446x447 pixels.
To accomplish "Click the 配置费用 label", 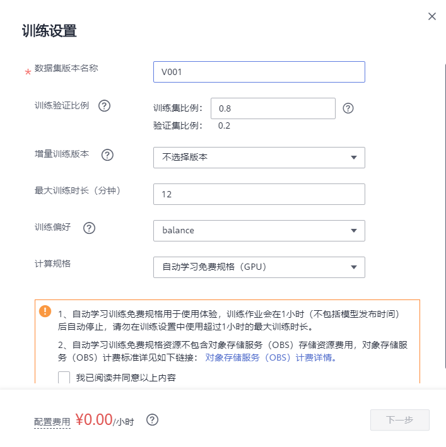I will (x=52, y=422).
